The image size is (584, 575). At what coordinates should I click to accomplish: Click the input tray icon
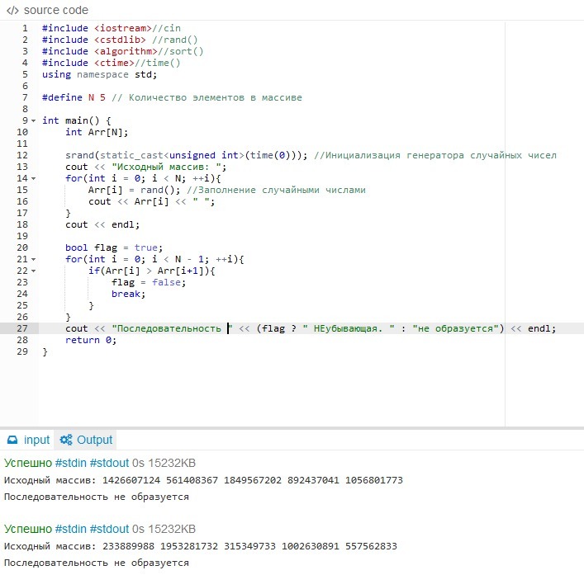(x=12, y=440)
